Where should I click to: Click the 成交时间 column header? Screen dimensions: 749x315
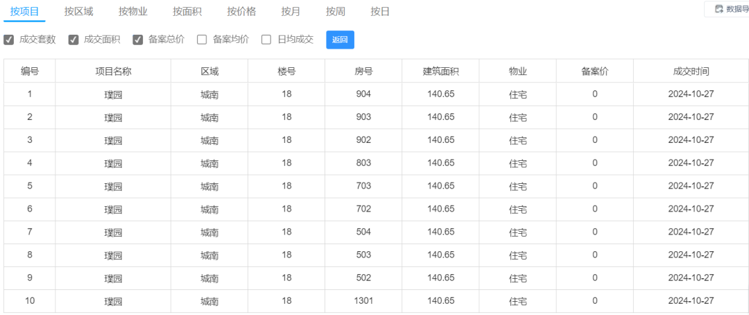(691, 71)
